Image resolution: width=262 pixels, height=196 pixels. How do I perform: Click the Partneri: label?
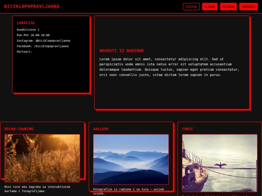coord(24,52)
